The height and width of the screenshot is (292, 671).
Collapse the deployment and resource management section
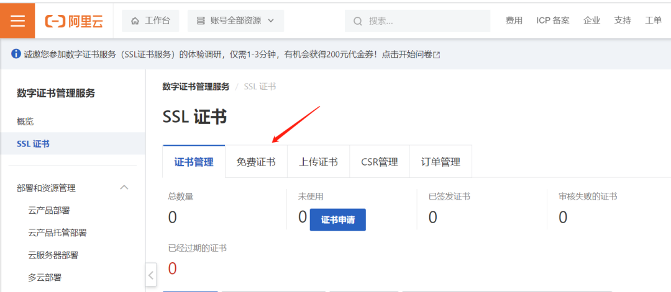(124, 188)
